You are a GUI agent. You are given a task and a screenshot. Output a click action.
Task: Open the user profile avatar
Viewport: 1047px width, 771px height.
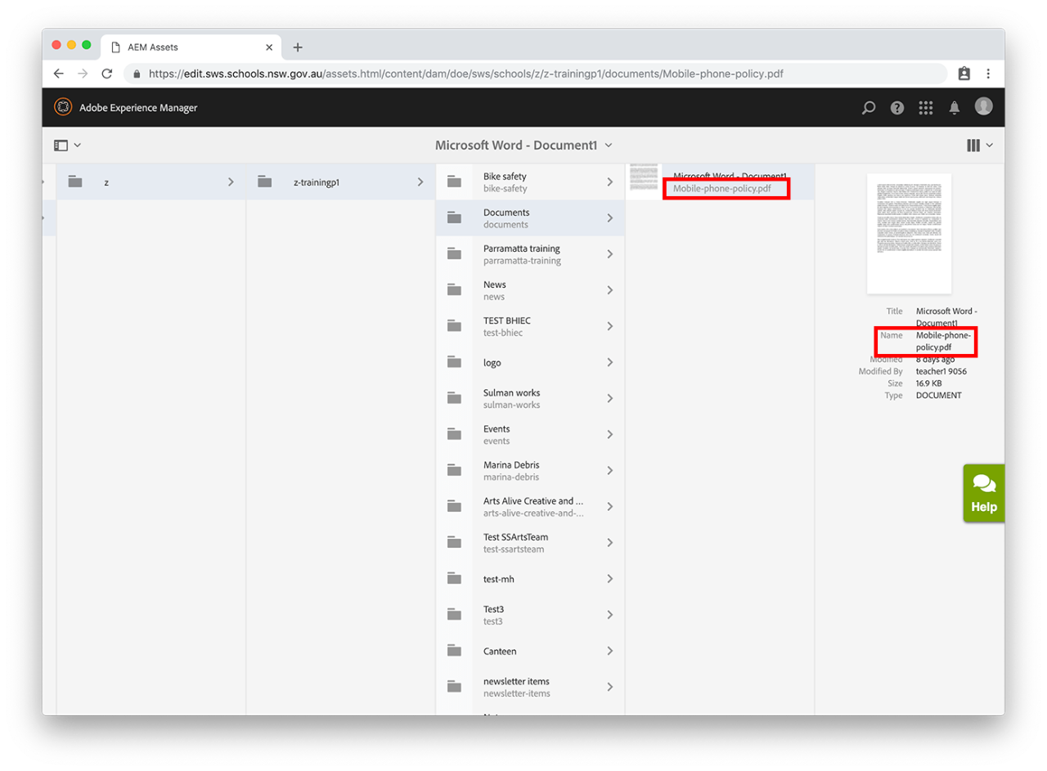coord(983,106)
